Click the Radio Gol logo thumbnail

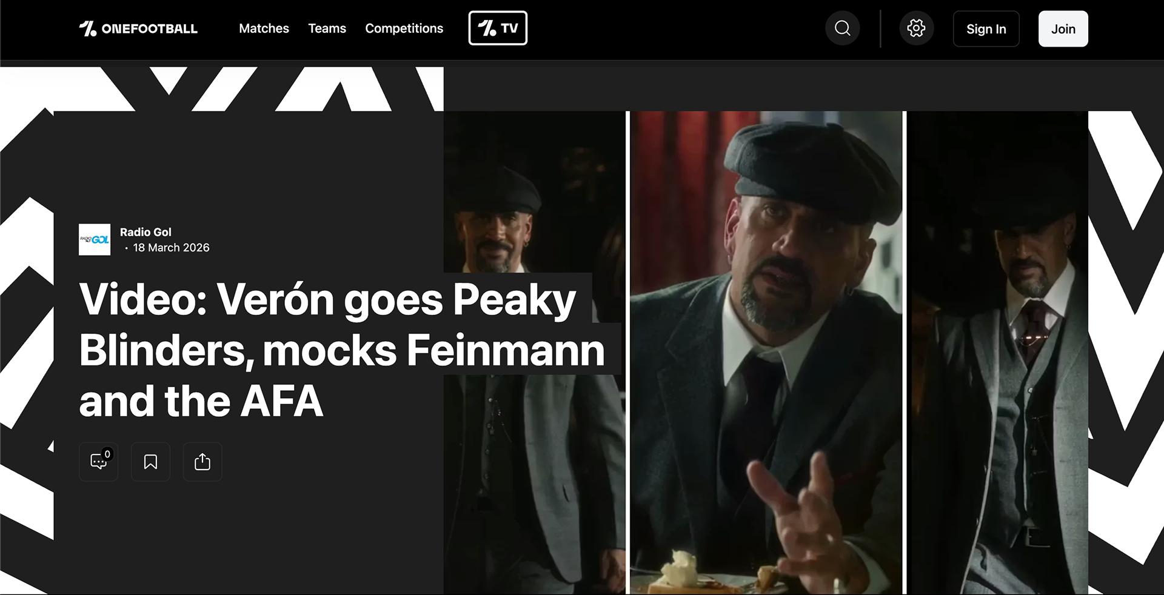click(x=95, y=239)
